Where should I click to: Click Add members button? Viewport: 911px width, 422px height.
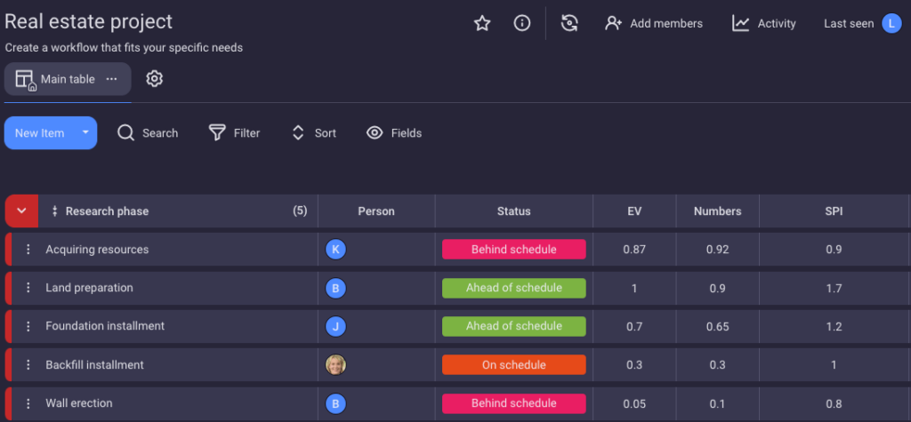(x=654, y=24)
